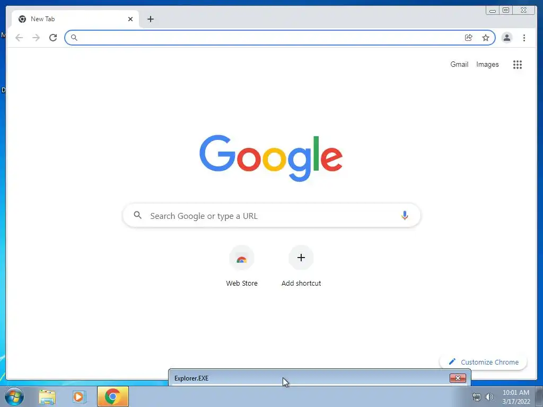Restore down the Chrome window
Image resolution: width=543 pixels, height=407 pixels.
coord(505,10)
